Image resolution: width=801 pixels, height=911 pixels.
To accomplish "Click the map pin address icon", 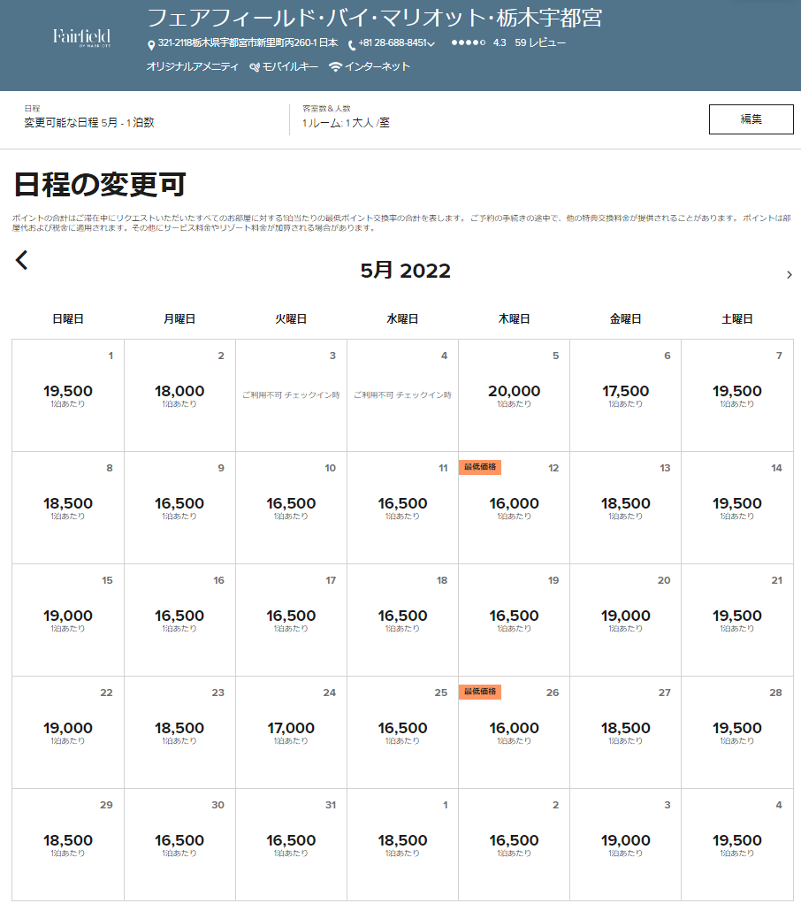I will (x=151, y=44).
